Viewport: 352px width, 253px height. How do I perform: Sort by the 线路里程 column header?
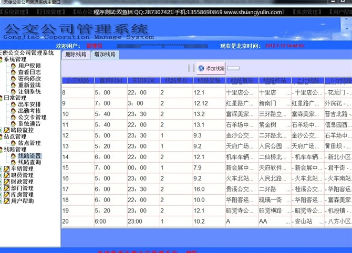point(209,80)
